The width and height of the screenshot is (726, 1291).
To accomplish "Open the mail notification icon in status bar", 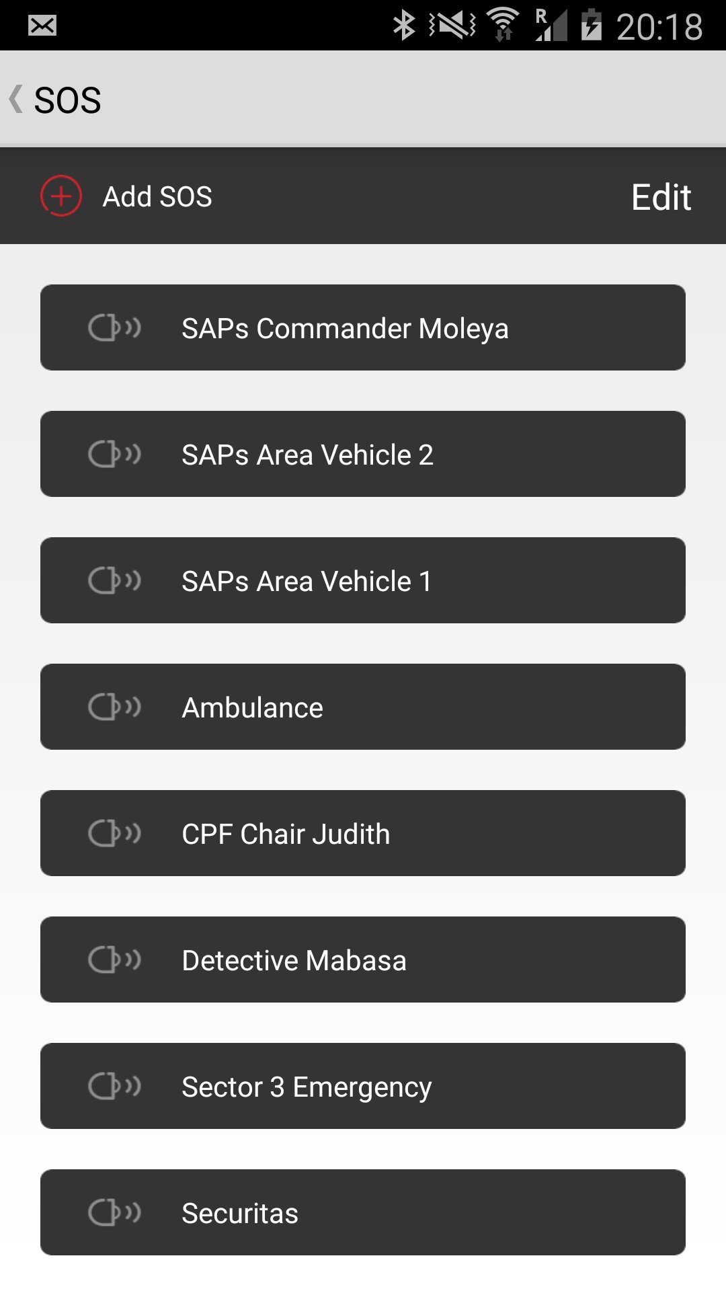I will (x=42, y=26).
